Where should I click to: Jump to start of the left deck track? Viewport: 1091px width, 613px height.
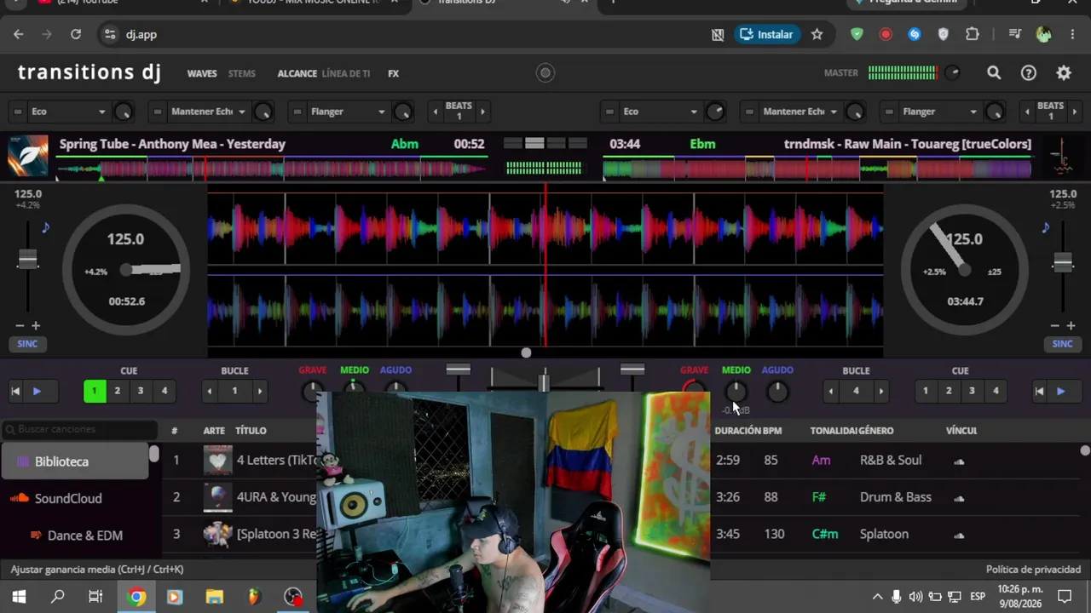pos(15,392)
